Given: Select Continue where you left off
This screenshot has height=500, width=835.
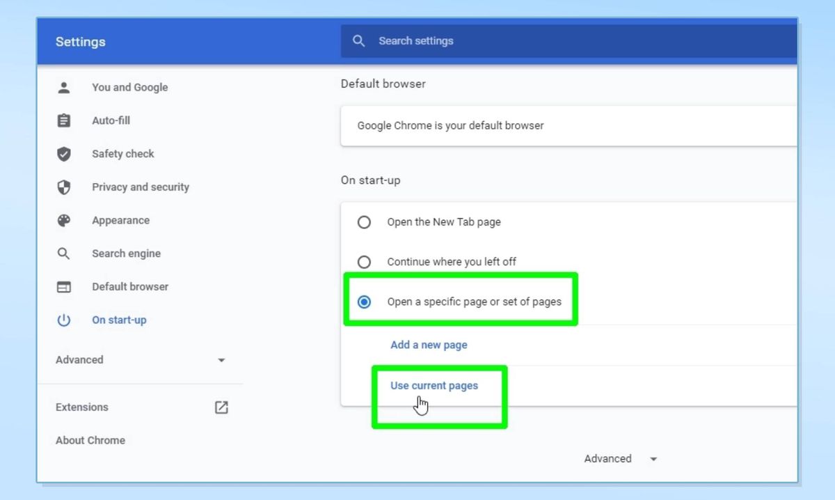Looking at the screenshot, I should pos(364,262).
